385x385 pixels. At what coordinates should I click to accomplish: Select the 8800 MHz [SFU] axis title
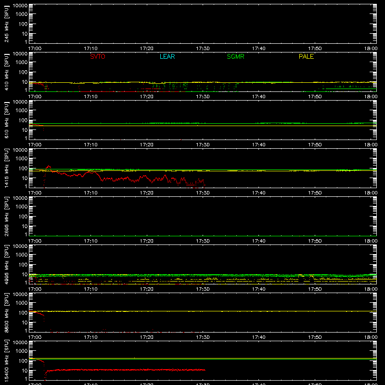pyautogui.click(x=6, y=312)
